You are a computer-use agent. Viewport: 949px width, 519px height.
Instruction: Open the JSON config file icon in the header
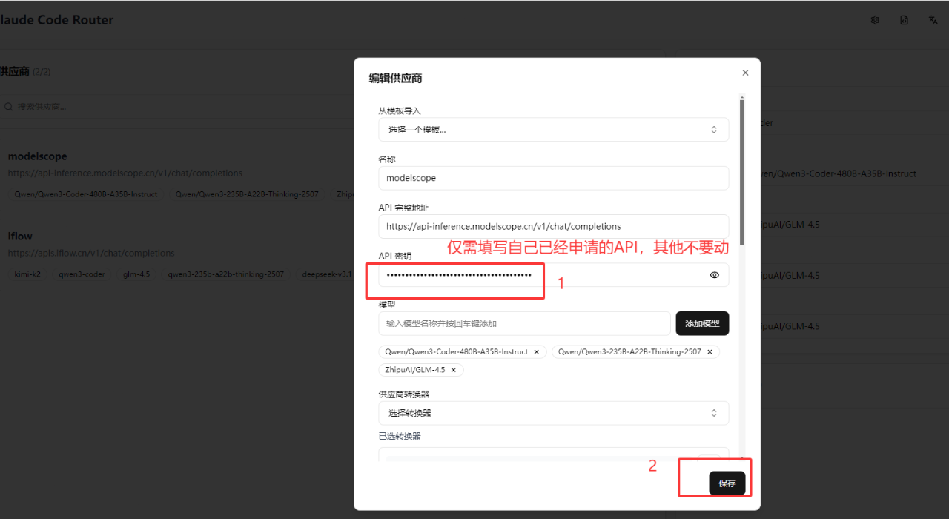tap(905, 20)
